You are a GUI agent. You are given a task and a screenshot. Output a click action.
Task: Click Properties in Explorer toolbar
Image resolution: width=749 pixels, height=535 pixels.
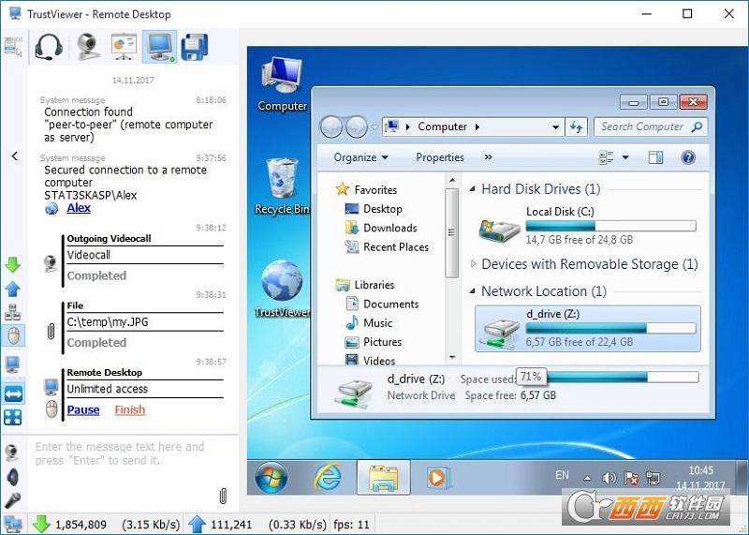440,157
